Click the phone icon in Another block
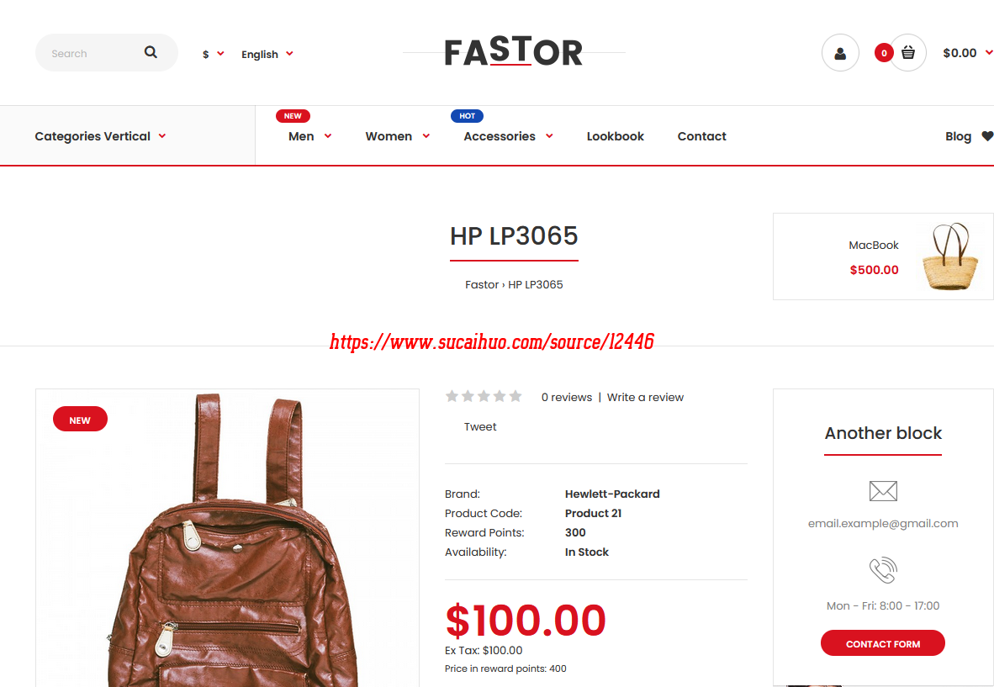This screenshot has width=994, height=687. point(882,570)
